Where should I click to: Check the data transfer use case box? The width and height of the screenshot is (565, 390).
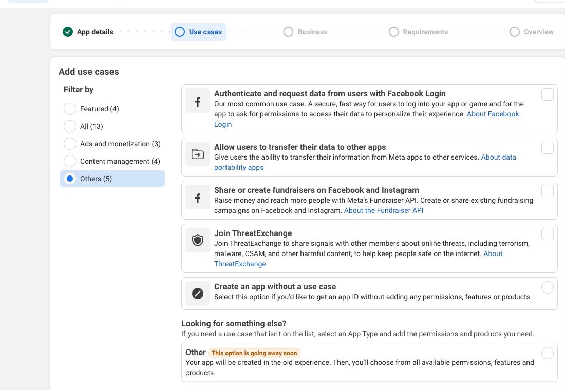coord(548,148)
